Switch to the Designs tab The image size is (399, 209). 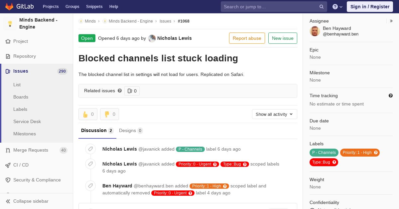pos(131,131)
